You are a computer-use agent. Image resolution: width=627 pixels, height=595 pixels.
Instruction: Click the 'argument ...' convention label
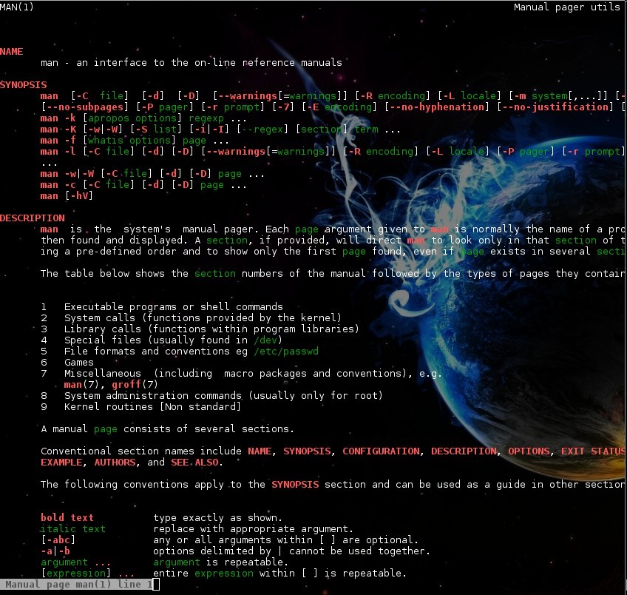(76, 562)
